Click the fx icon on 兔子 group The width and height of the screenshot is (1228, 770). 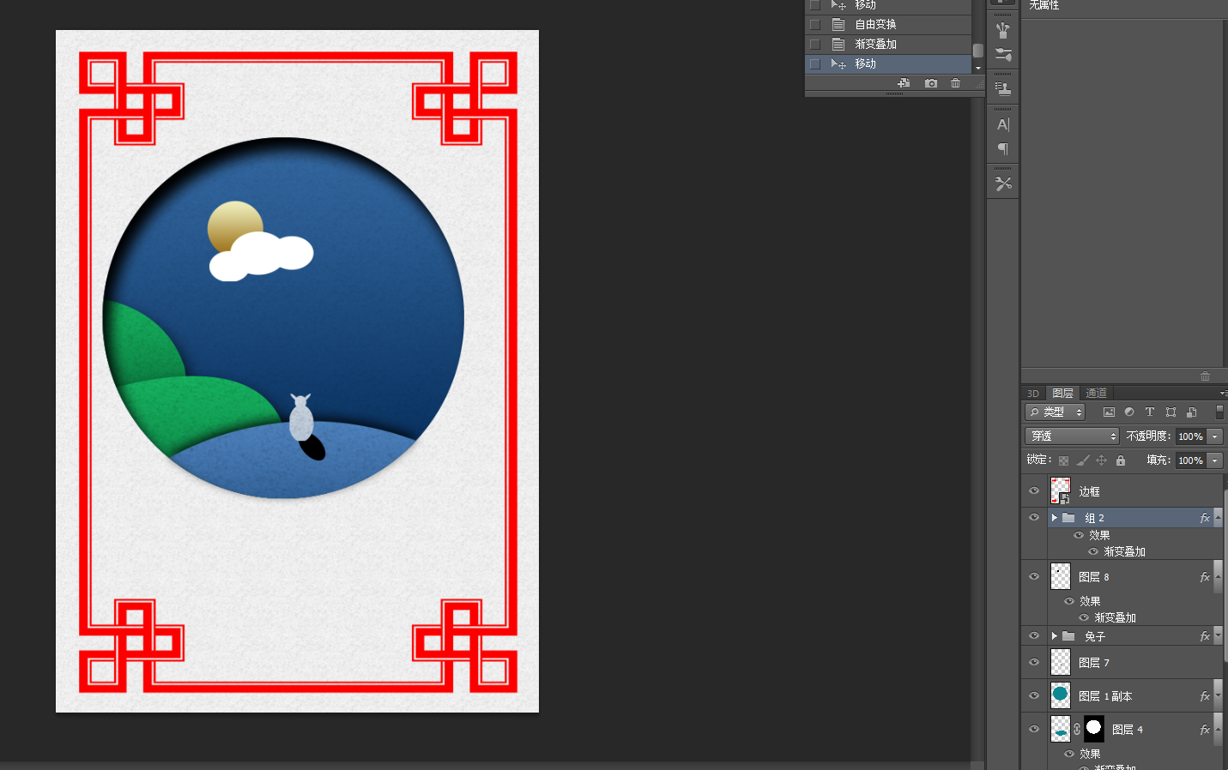click(1205, 636)
